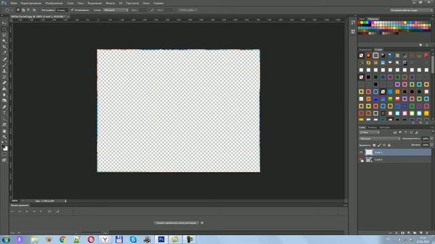
Task: Open the selection Style dropdown in options bar
Action: [116, 10]
